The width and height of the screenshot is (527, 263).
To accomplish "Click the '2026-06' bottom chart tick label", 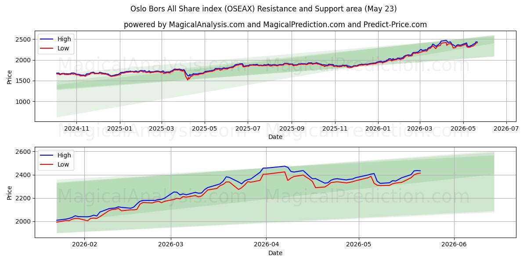I will 454,245.
